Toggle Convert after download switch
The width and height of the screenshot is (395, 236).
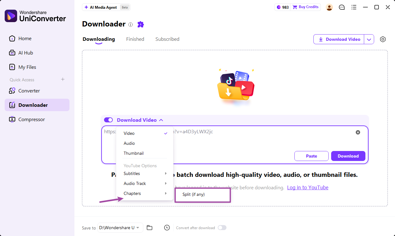point(222,228)
